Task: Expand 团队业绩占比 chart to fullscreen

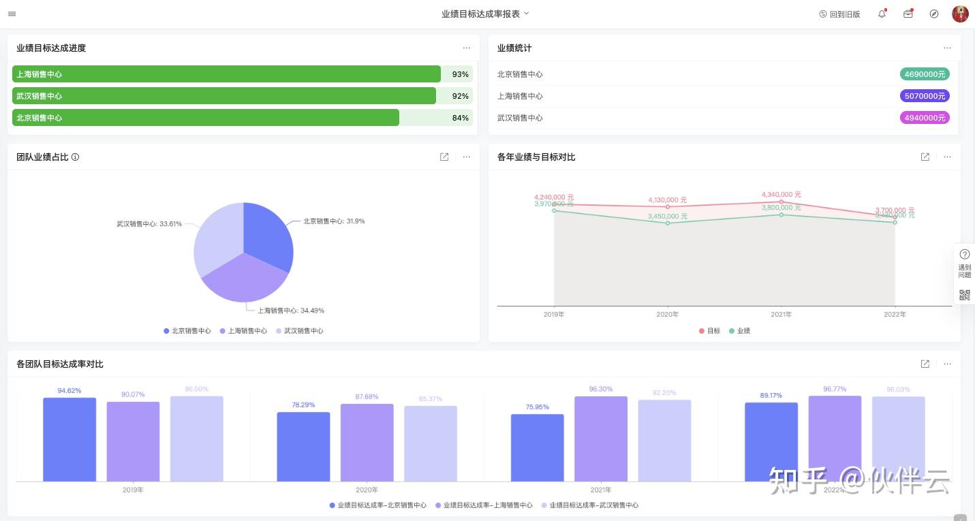Action: 444,157
